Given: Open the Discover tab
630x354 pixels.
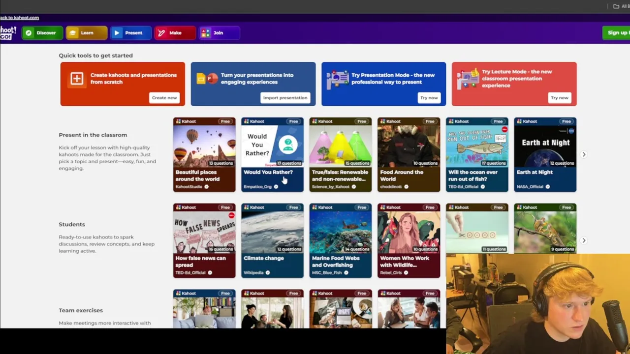Looking at the screenshot, I should coord(42,33).
